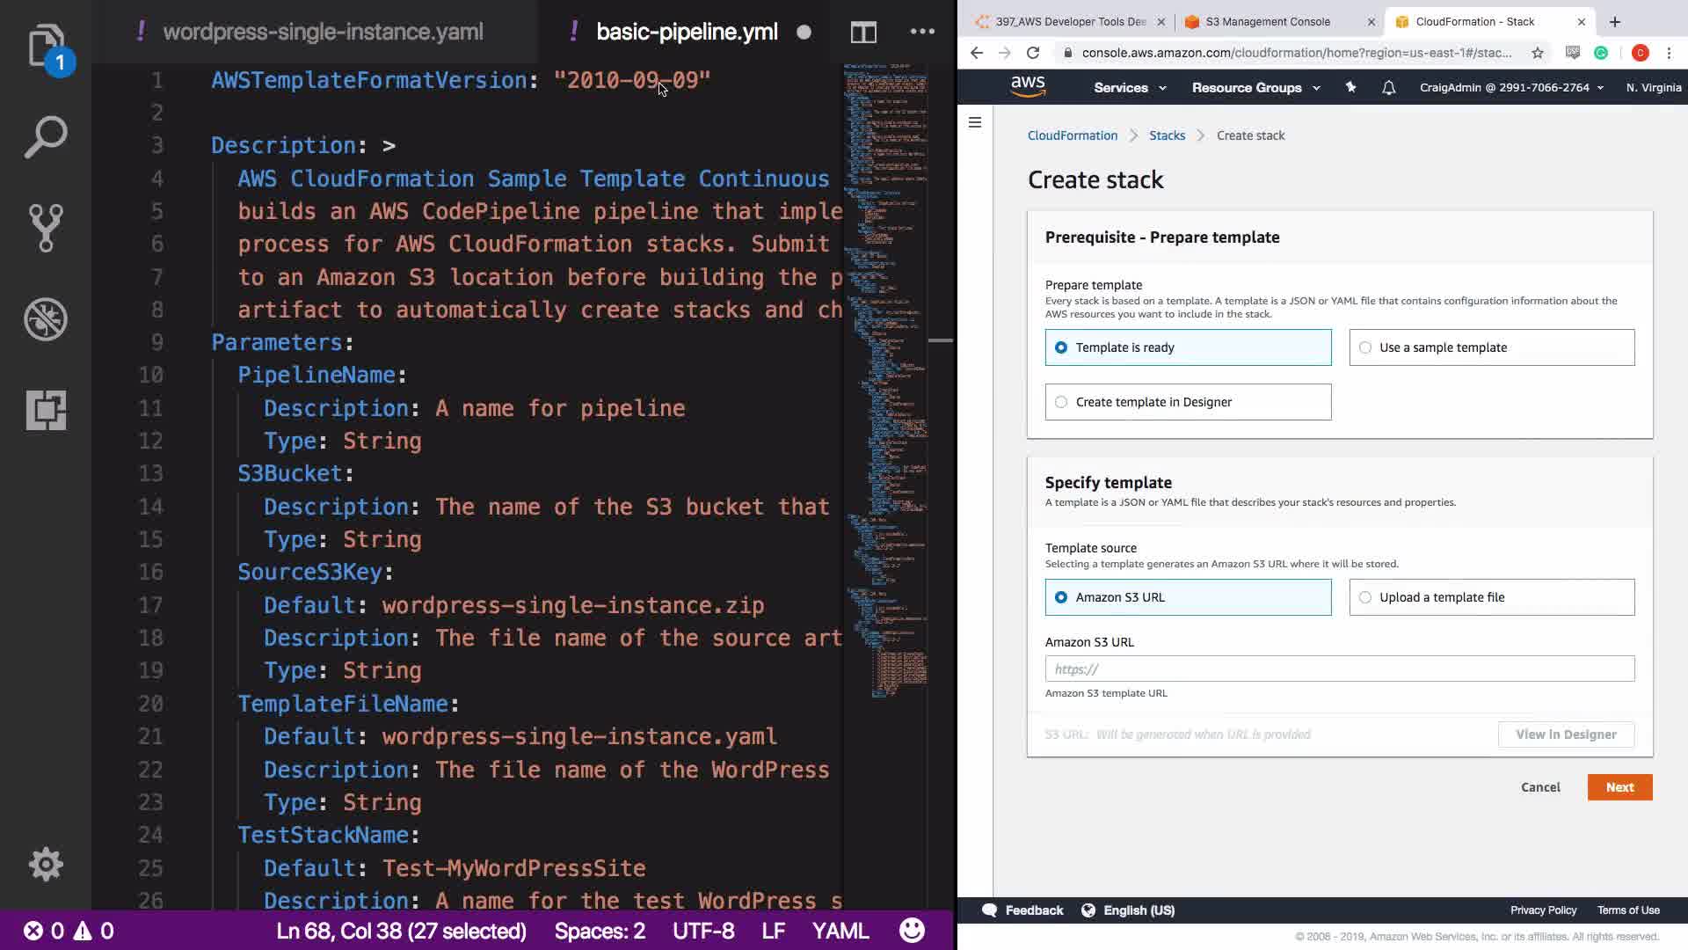Expand the CraigAdmin account dropdown
Viewport: 1688px width, 950px height.
tap(1510, 88)
